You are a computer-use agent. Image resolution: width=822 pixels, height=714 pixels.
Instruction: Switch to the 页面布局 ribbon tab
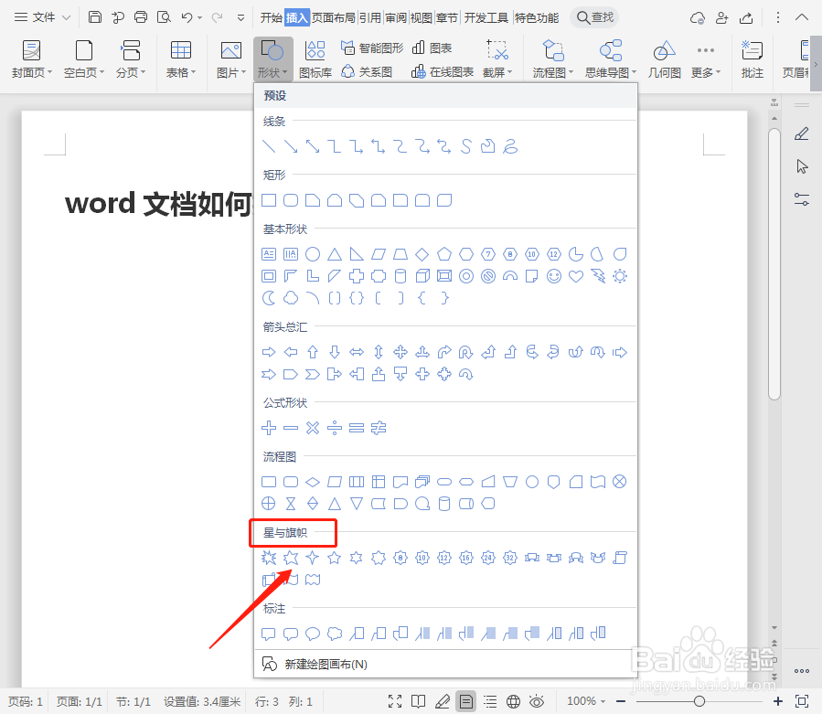(336, 16)
